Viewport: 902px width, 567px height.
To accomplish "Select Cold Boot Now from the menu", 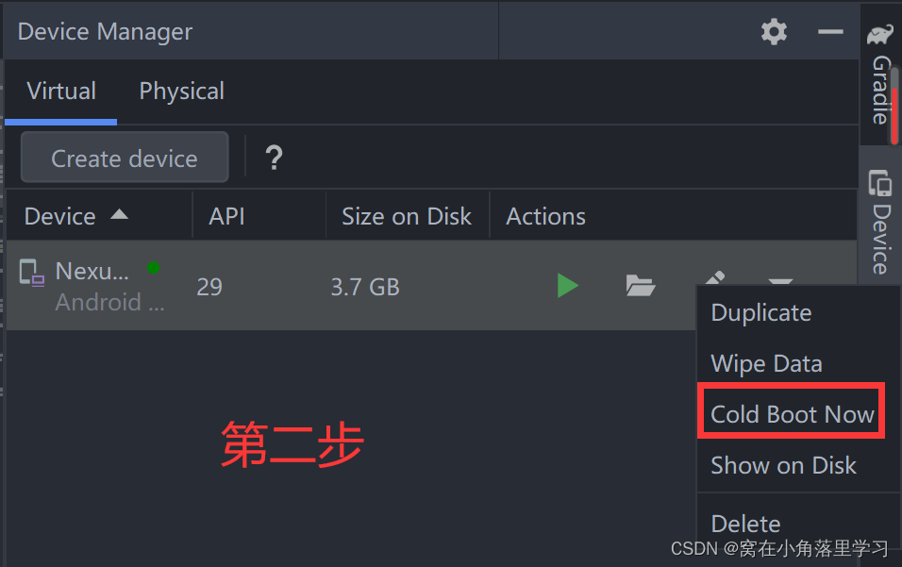I will click(x=791, y=413).
